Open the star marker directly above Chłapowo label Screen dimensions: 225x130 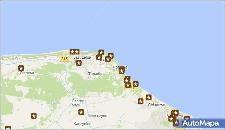[x=149, y=97]
